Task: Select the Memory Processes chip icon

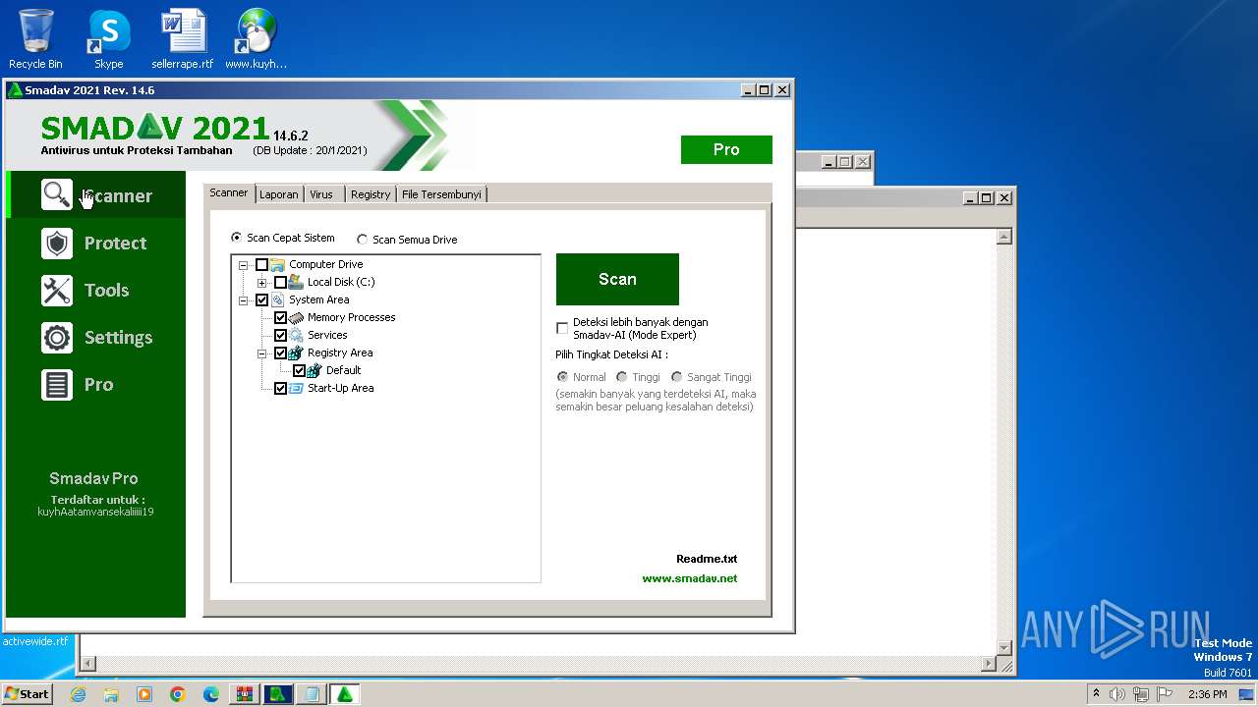Action: point(296,317)
